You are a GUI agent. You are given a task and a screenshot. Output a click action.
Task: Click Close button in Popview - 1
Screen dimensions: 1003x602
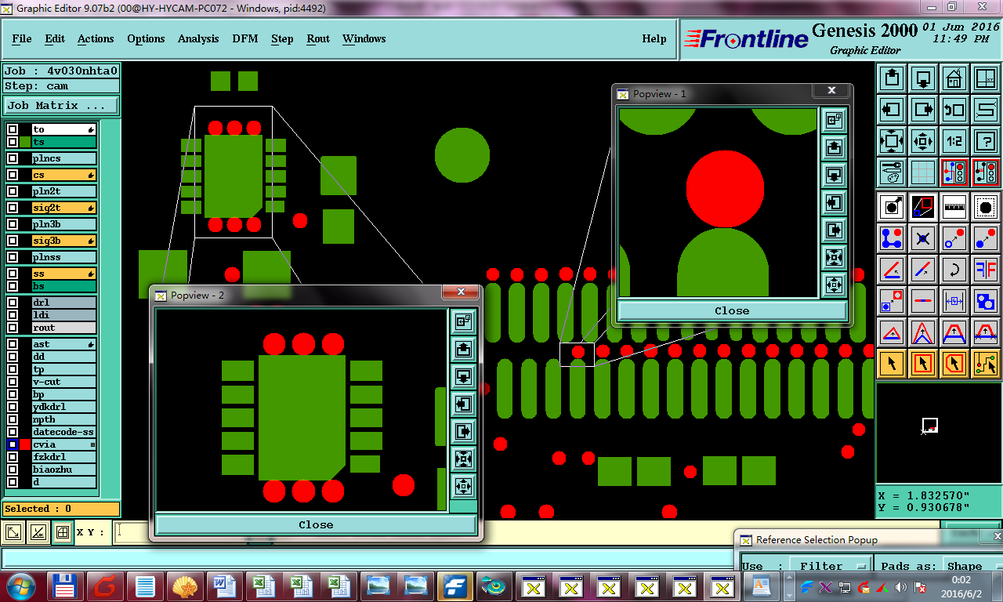(x=732, y=311)
